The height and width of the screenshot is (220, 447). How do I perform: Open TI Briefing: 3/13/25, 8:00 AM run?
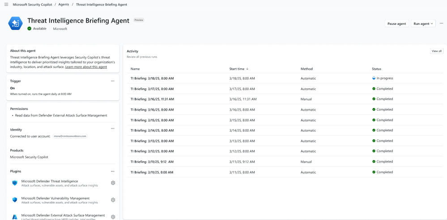152,141
